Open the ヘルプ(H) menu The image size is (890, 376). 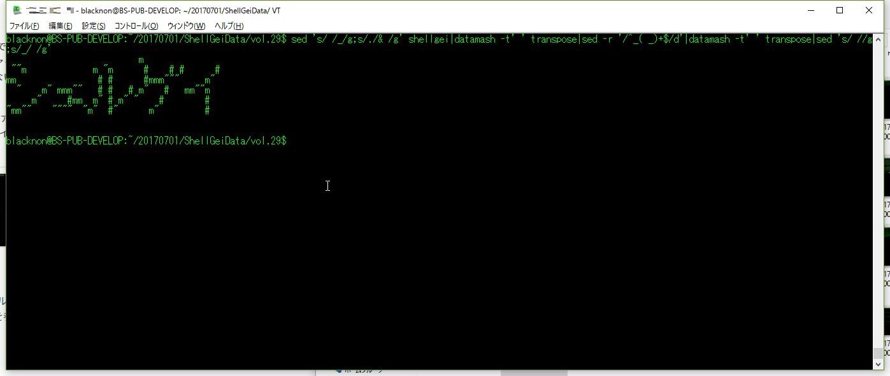click(229, 25)
